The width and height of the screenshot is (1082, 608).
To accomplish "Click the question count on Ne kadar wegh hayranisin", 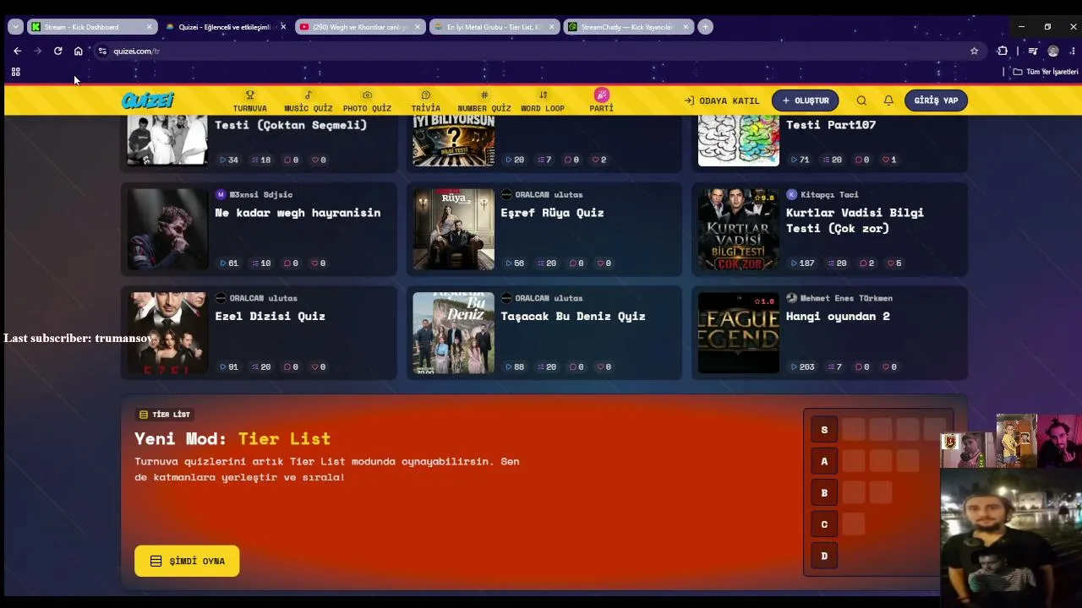I will (261, 263).
